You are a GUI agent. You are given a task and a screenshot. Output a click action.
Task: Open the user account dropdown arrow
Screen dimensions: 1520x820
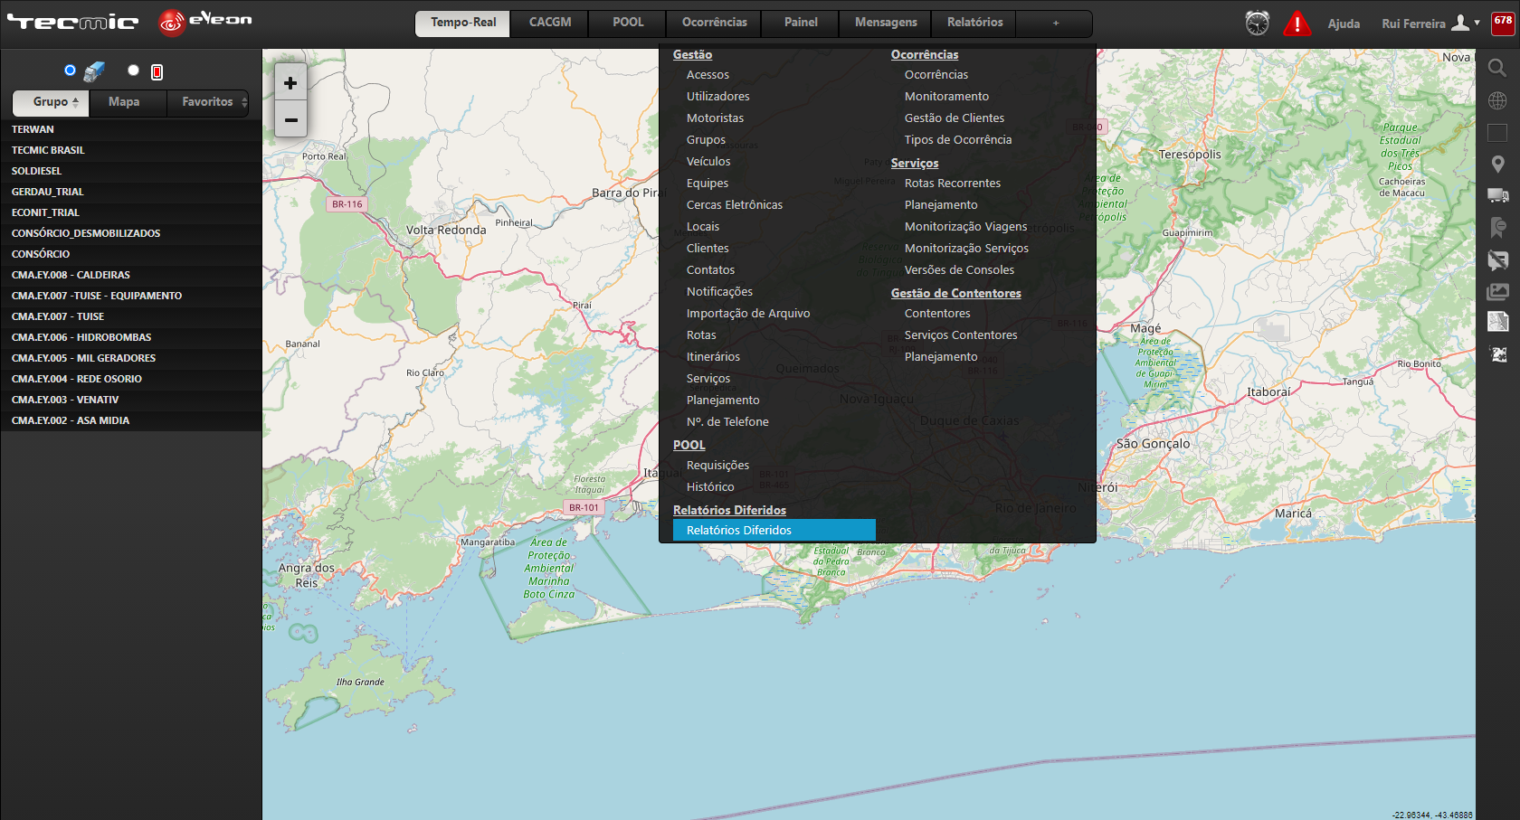1477,23
